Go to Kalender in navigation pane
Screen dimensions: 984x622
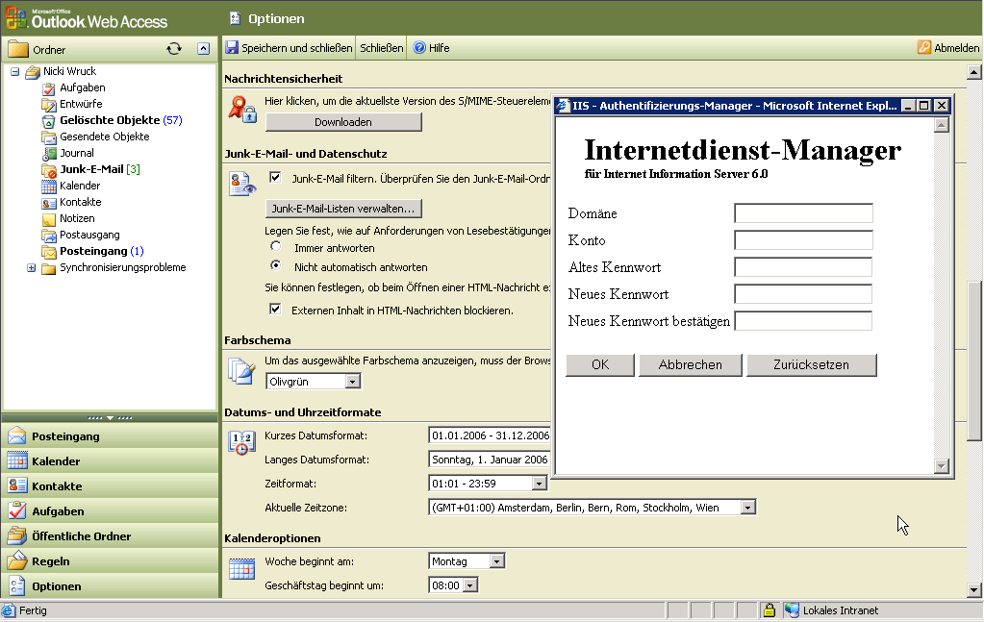pos(111,461)
